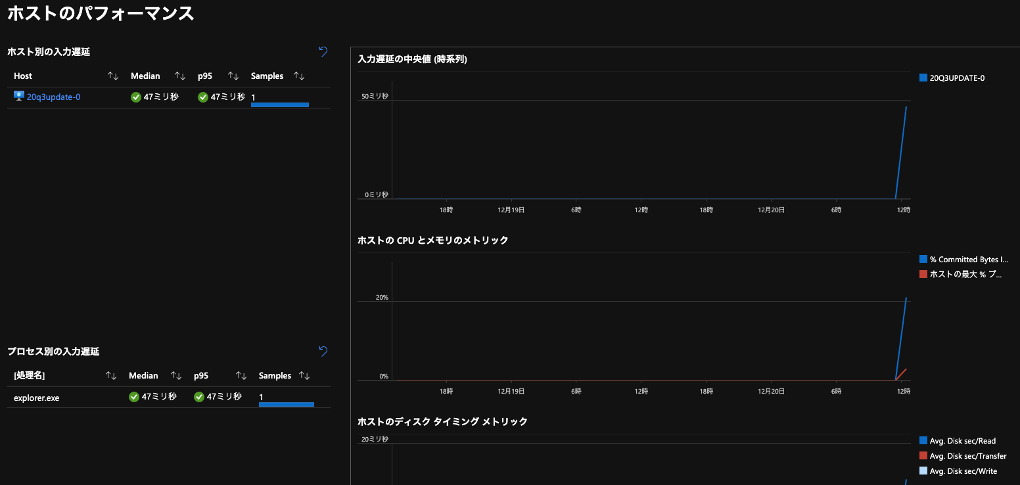
Task: Click green status check next to explorer.exe p95
Action: click(x=198, y=396)
